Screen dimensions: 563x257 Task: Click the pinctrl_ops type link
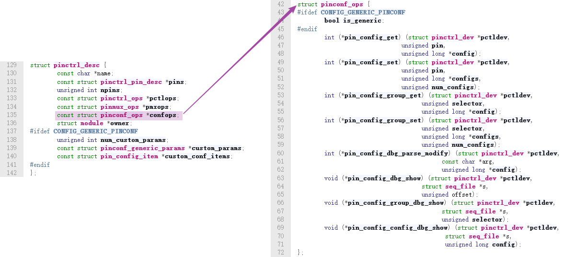tap(121, 98)
